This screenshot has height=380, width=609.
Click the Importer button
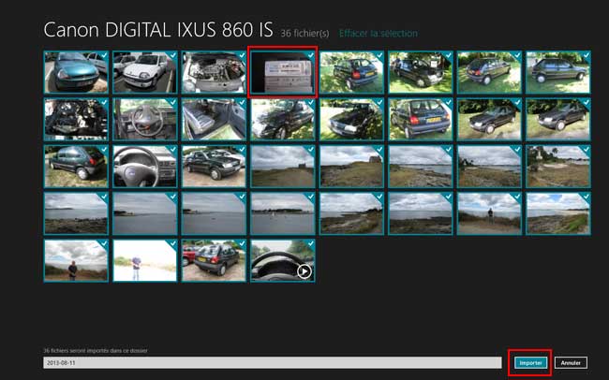pos(530,362)
